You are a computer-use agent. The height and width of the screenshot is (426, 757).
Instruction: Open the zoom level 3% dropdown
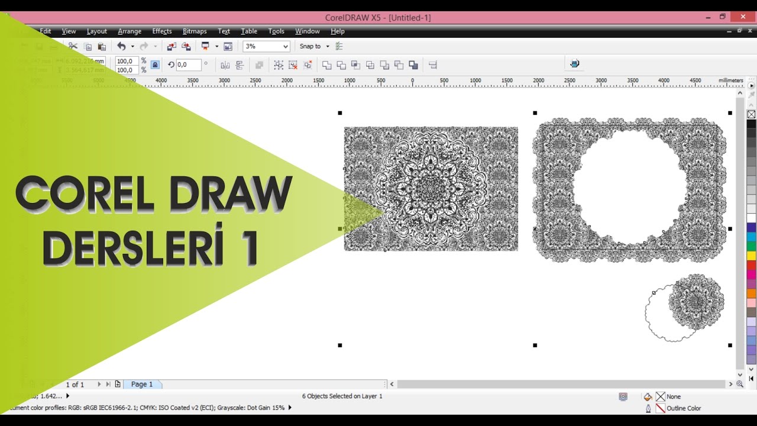point(286,46)
